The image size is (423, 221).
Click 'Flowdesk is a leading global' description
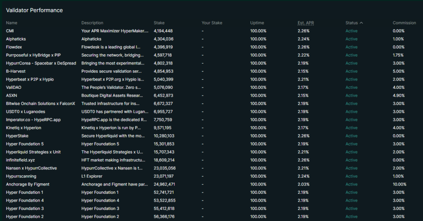click(111, 47)
